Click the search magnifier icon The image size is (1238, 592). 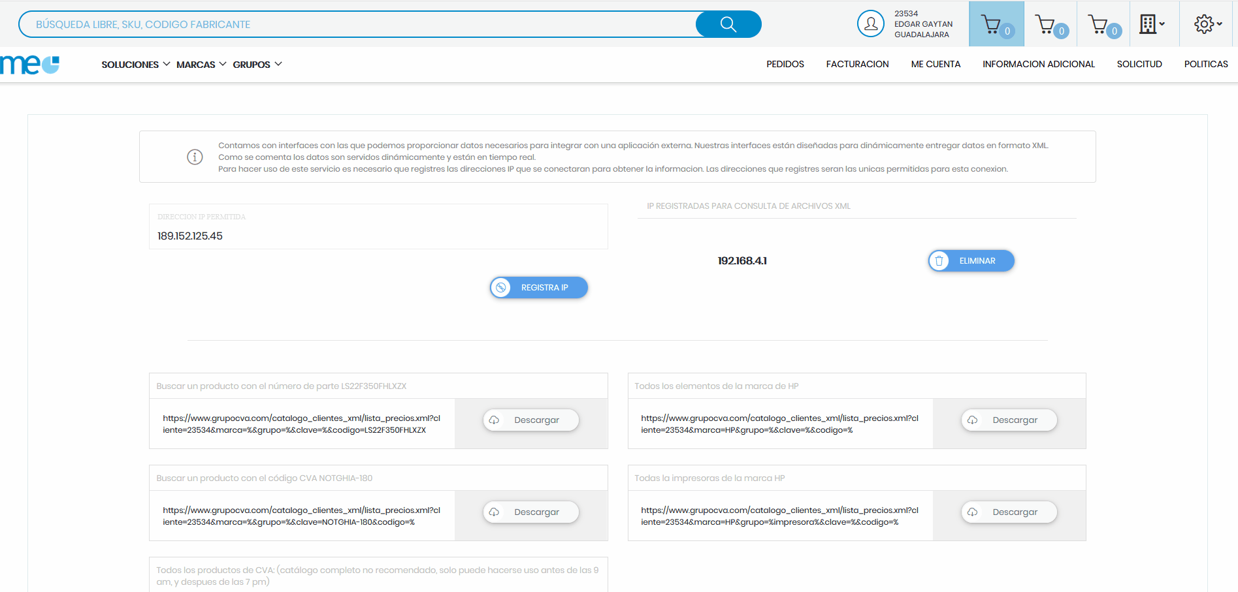click(x=727, y=23)
